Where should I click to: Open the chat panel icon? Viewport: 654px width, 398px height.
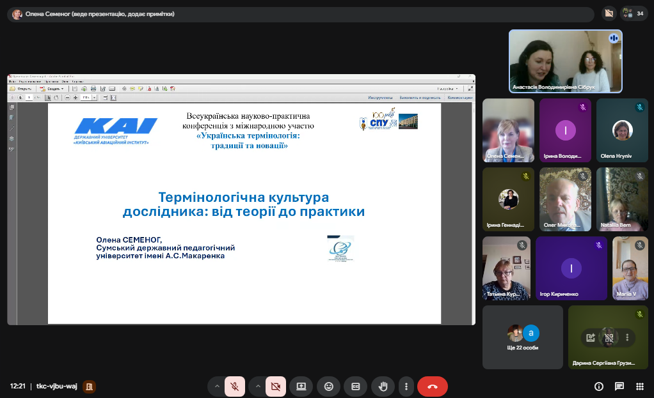point(619,387)
